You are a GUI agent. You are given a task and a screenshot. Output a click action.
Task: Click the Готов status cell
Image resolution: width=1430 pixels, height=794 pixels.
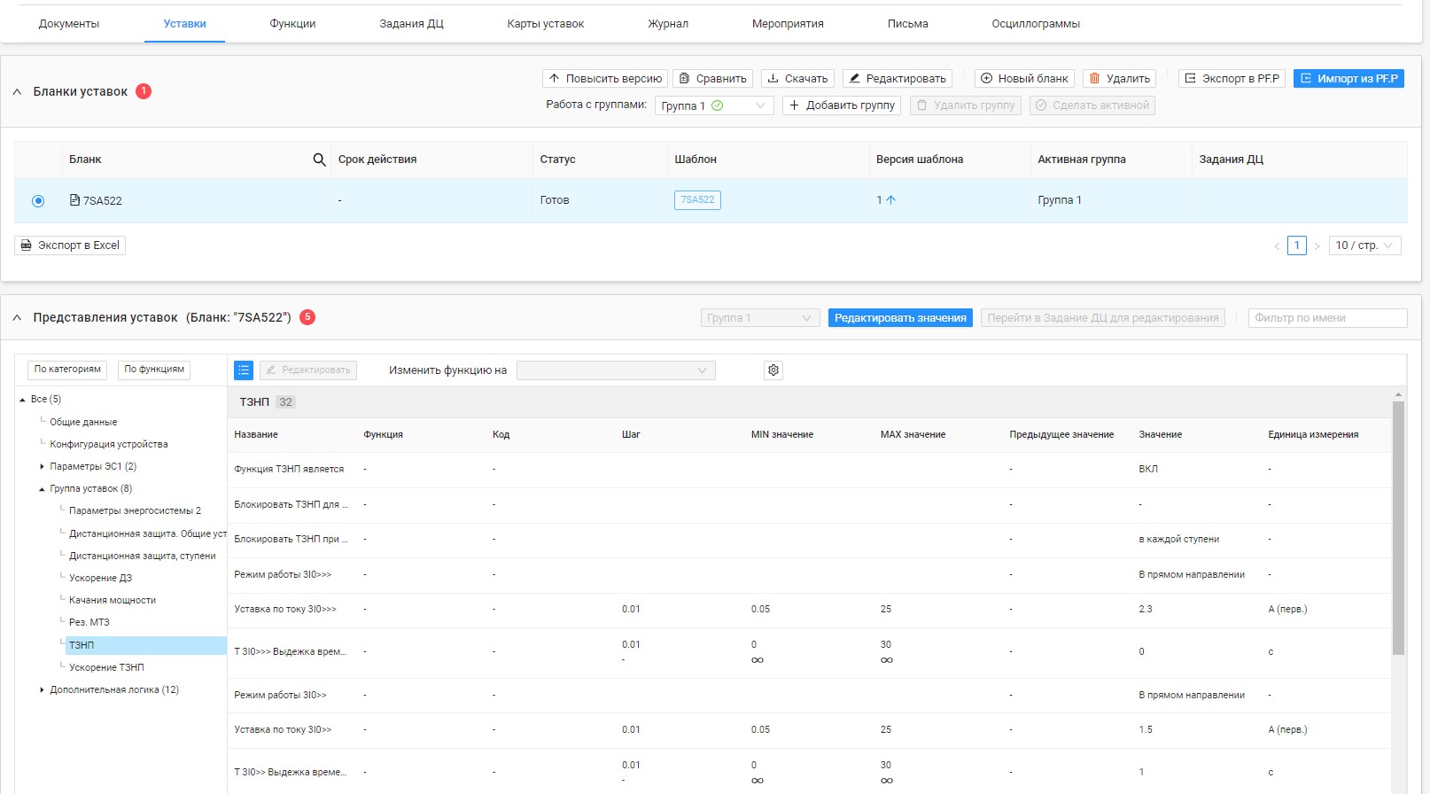click(x=555, y=200)
